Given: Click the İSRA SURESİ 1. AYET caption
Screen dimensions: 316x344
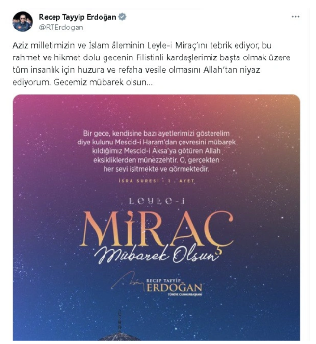Looking at the screenshot, I should [x=157, y=181].
